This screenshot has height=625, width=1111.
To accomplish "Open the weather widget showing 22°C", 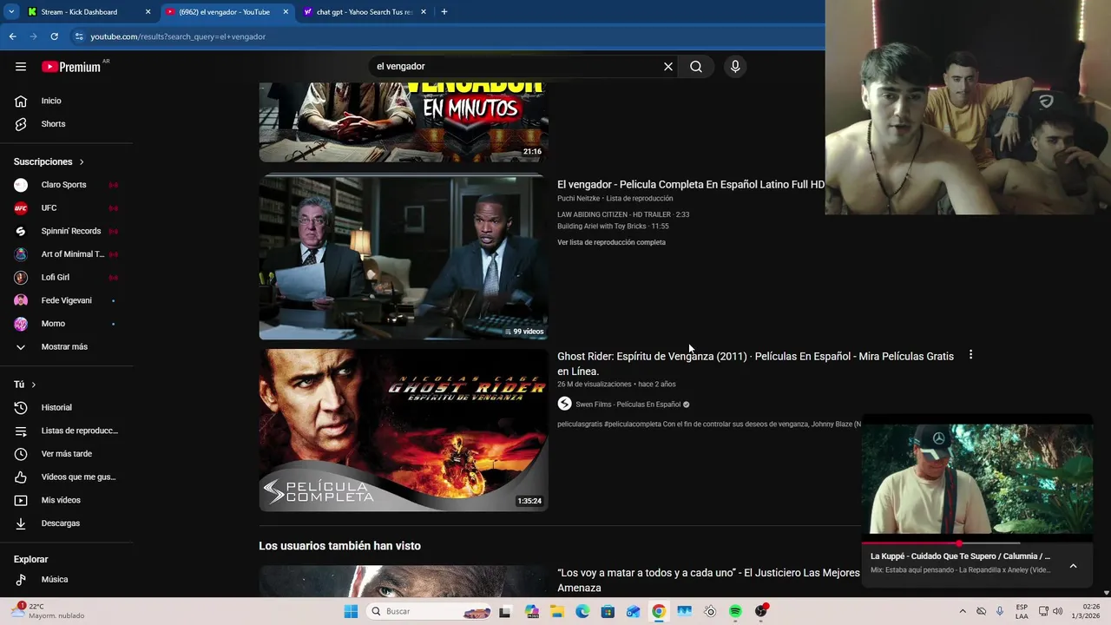I will pyautogui.click(x=49, y=611).
